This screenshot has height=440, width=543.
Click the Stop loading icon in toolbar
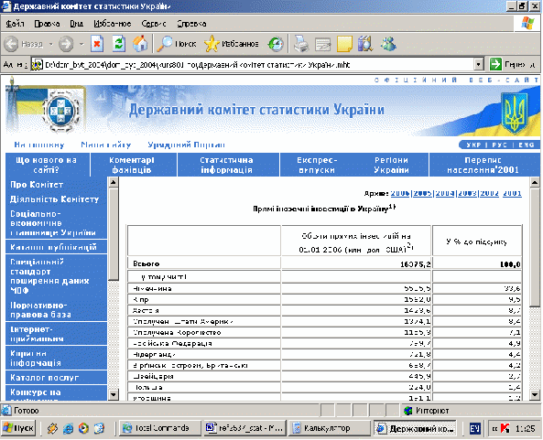(x=97, y=44)
